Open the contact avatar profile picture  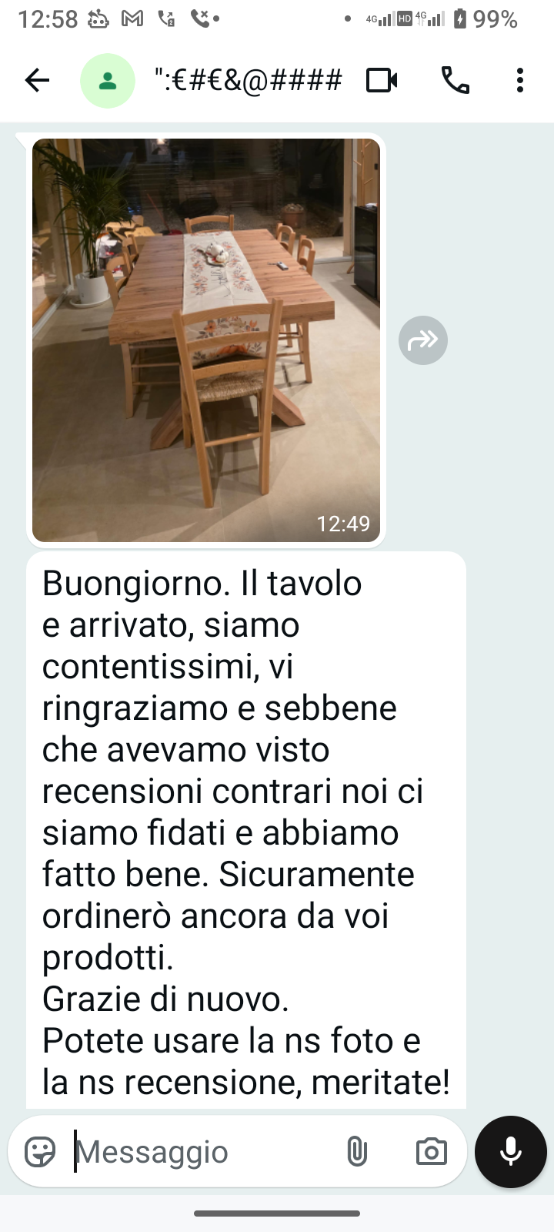[x=108, y=81]
